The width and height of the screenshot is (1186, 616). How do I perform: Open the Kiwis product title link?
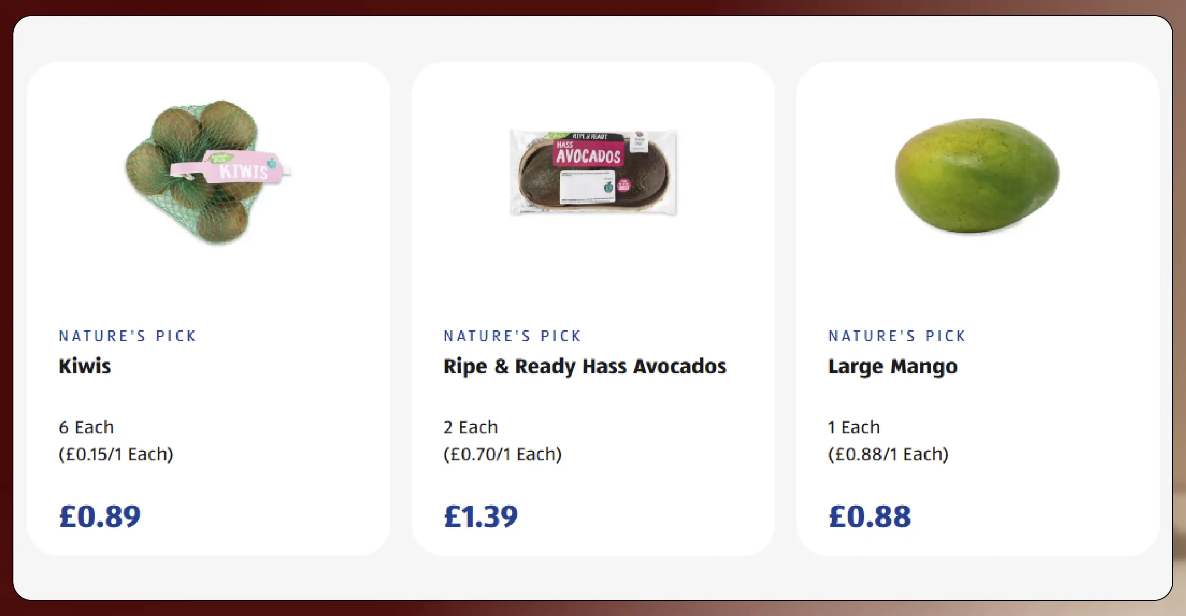(84, 366)
